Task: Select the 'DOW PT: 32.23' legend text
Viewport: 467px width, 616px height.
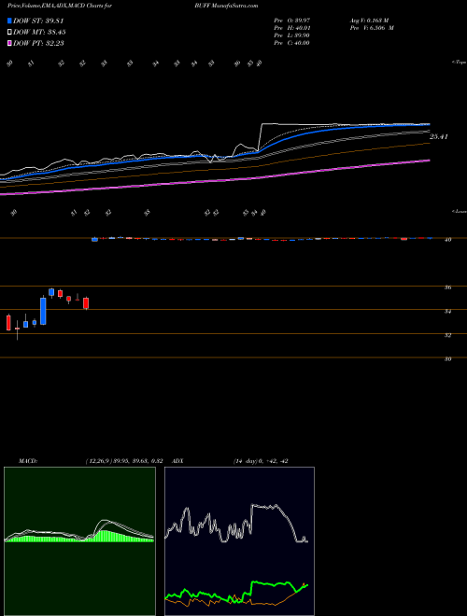Action: [x=38, y=43]
